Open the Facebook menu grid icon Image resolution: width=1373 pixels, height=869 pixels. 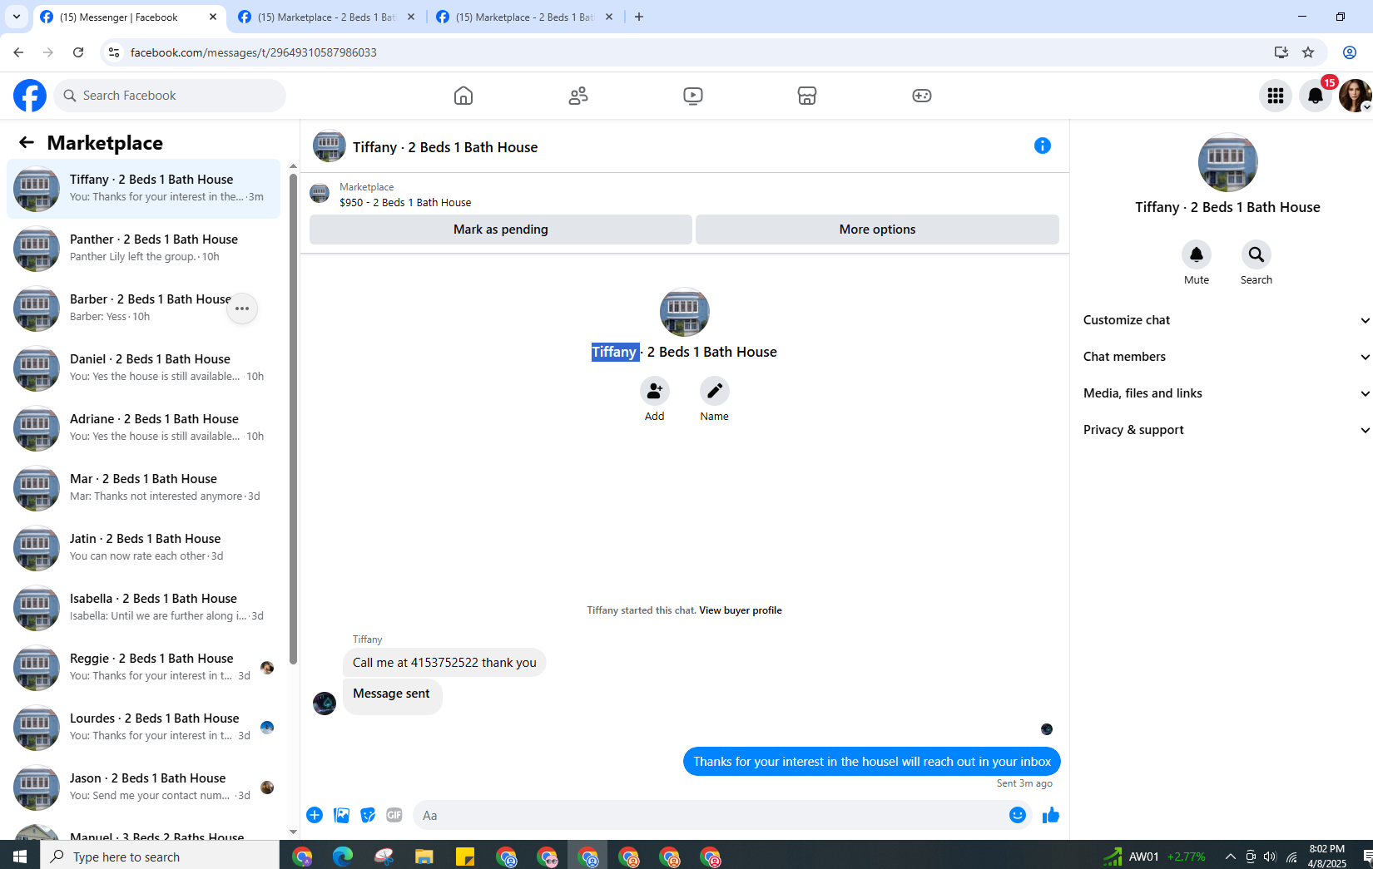[x=1276, y=96]
